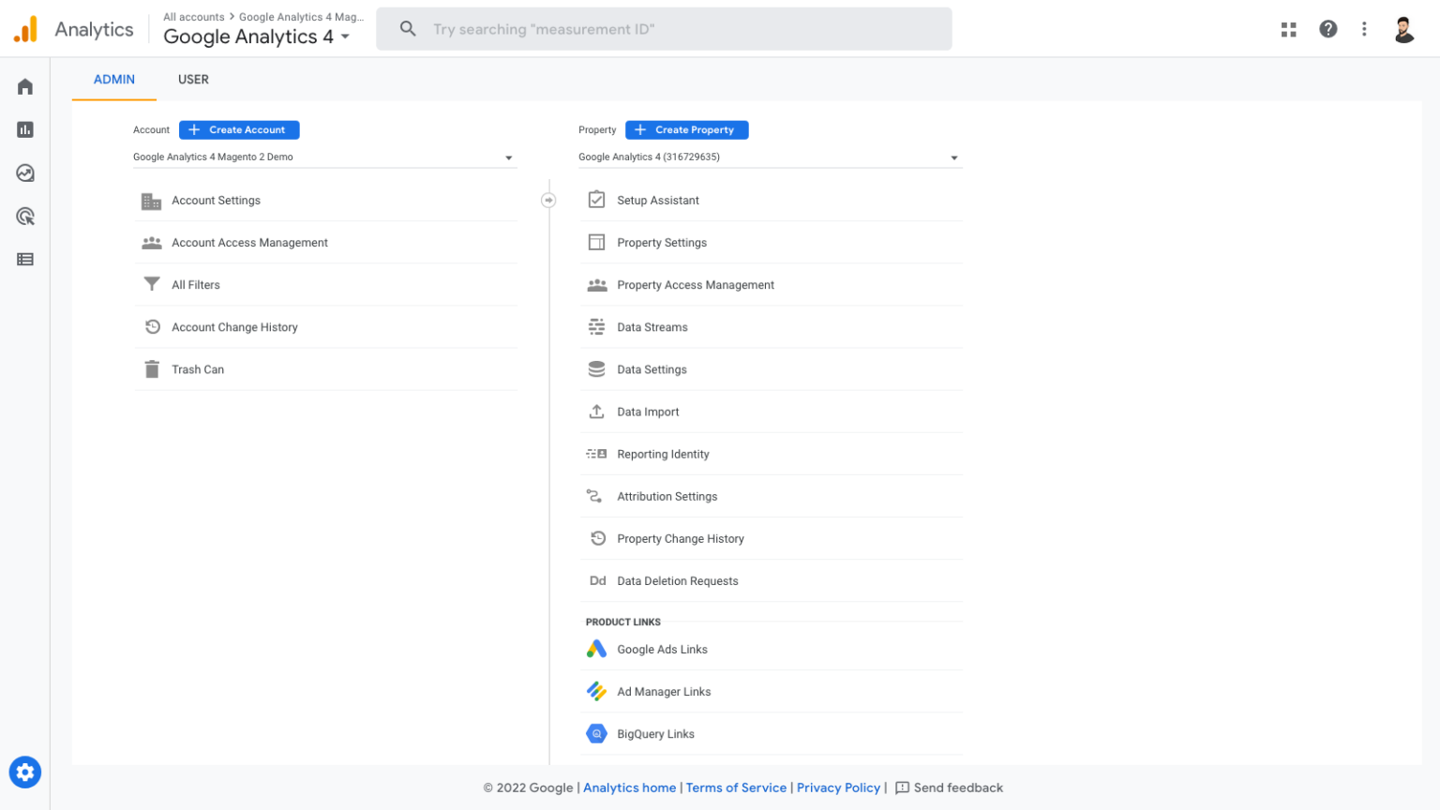Open the Help question mark icon

point(1328,29)
